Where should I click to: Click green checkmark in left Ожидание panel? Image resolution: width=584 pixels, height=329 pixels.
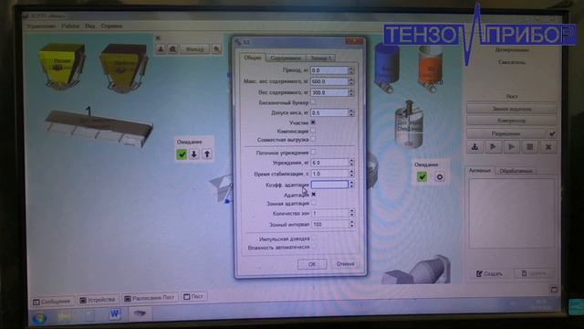[182, 154]
